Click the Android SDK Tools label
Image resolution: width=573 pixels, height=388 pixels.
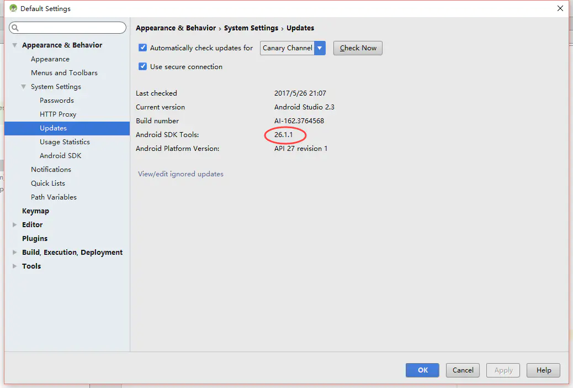click(167, 135)
